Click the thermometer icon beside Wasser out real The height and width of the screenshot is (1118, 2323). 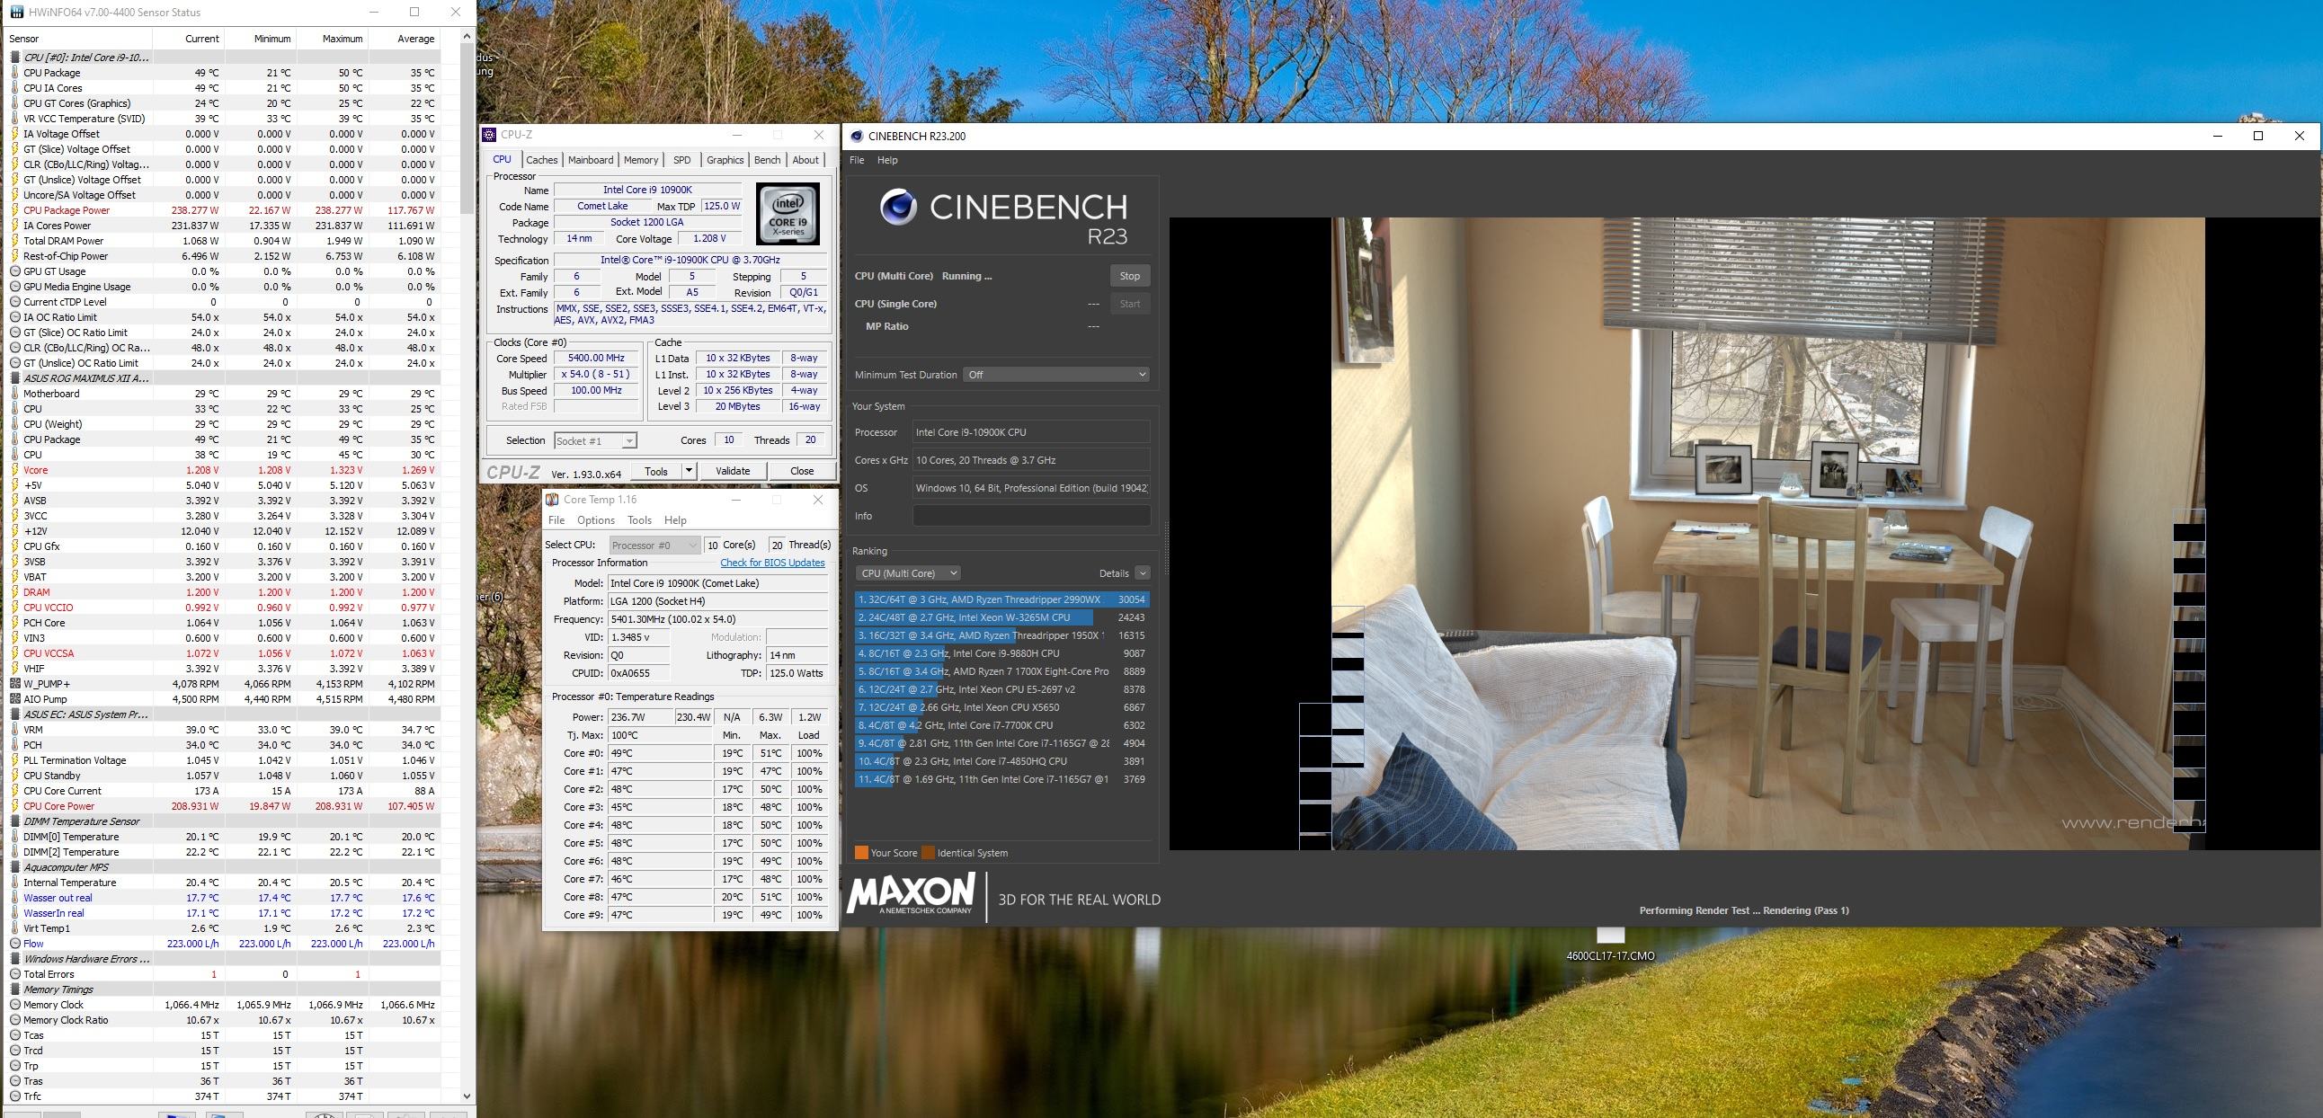[x=14, y=898]
